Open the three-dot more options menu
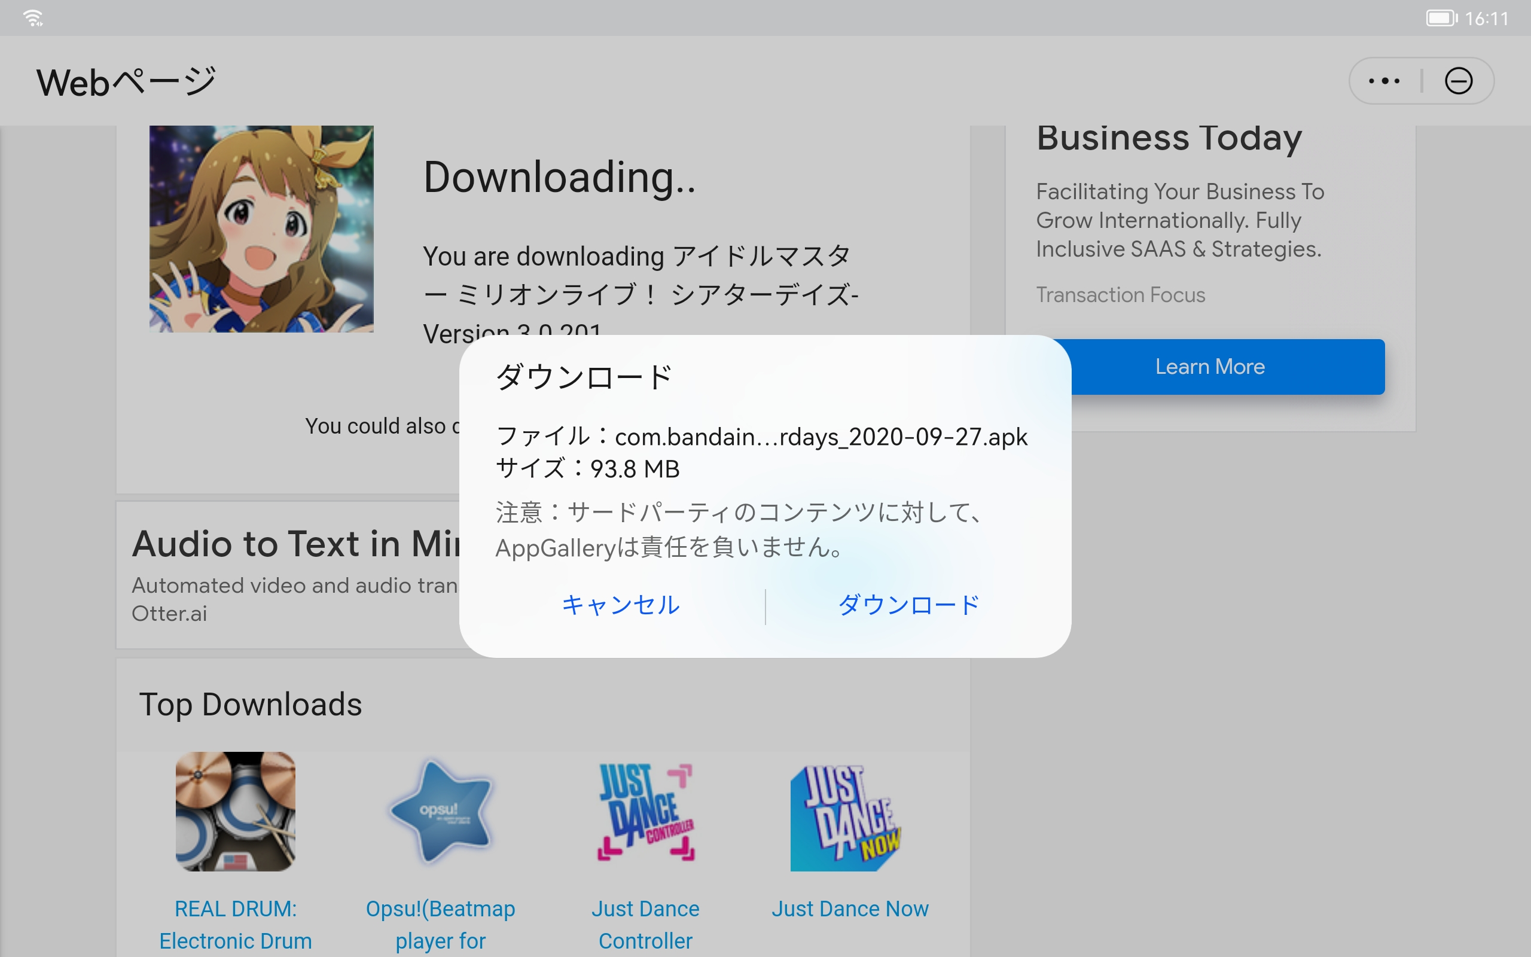1531x957 pixels. (x=1384, y=81)
